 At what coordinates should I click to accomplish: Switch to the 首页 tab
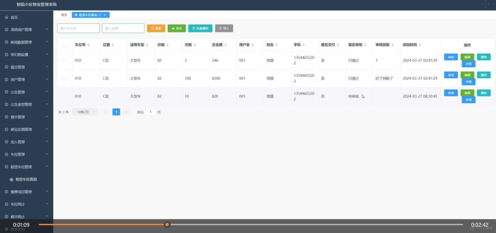click(64, 15)
